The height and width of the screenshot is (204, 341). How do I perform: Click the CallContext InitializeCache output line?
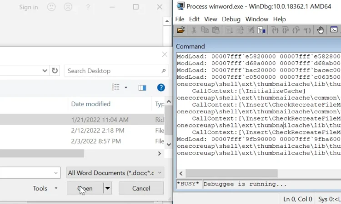tap(249, 91)
